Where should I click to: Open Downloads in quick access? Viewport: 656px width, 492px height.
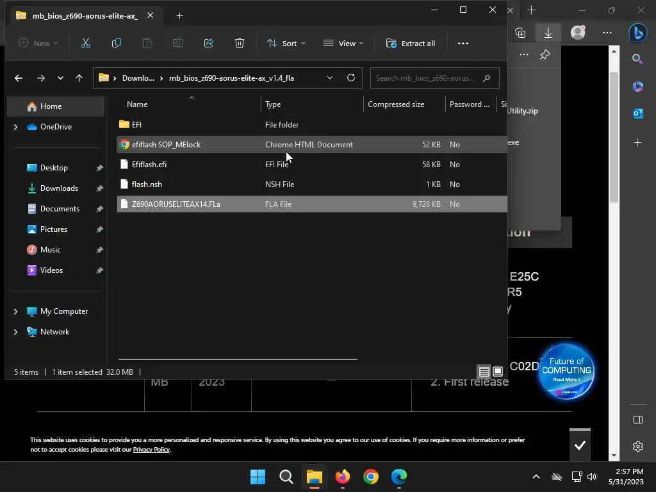coord(59,188)
